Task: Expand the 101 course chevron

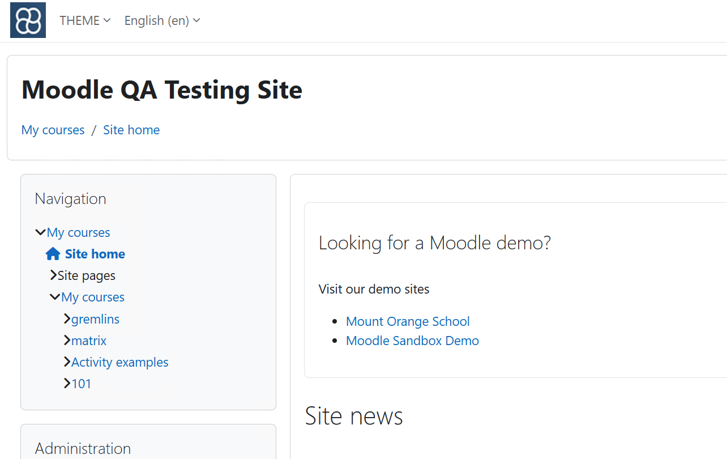Action: click(x=67, y=384)
